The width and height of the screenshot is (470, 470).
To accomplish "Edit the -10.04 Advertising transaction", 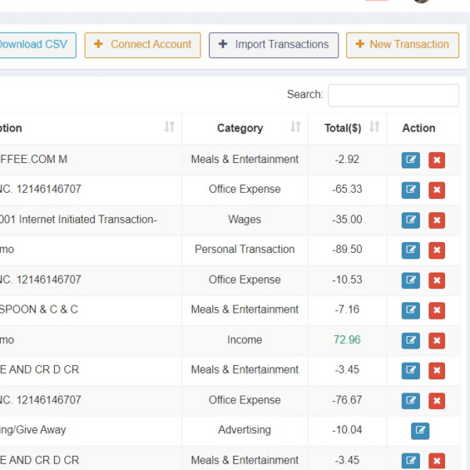I will [420, 430].
